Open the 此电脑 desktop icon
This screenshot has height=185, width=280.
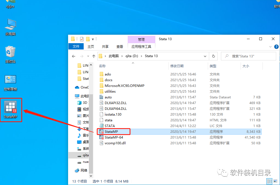point(11,27)
